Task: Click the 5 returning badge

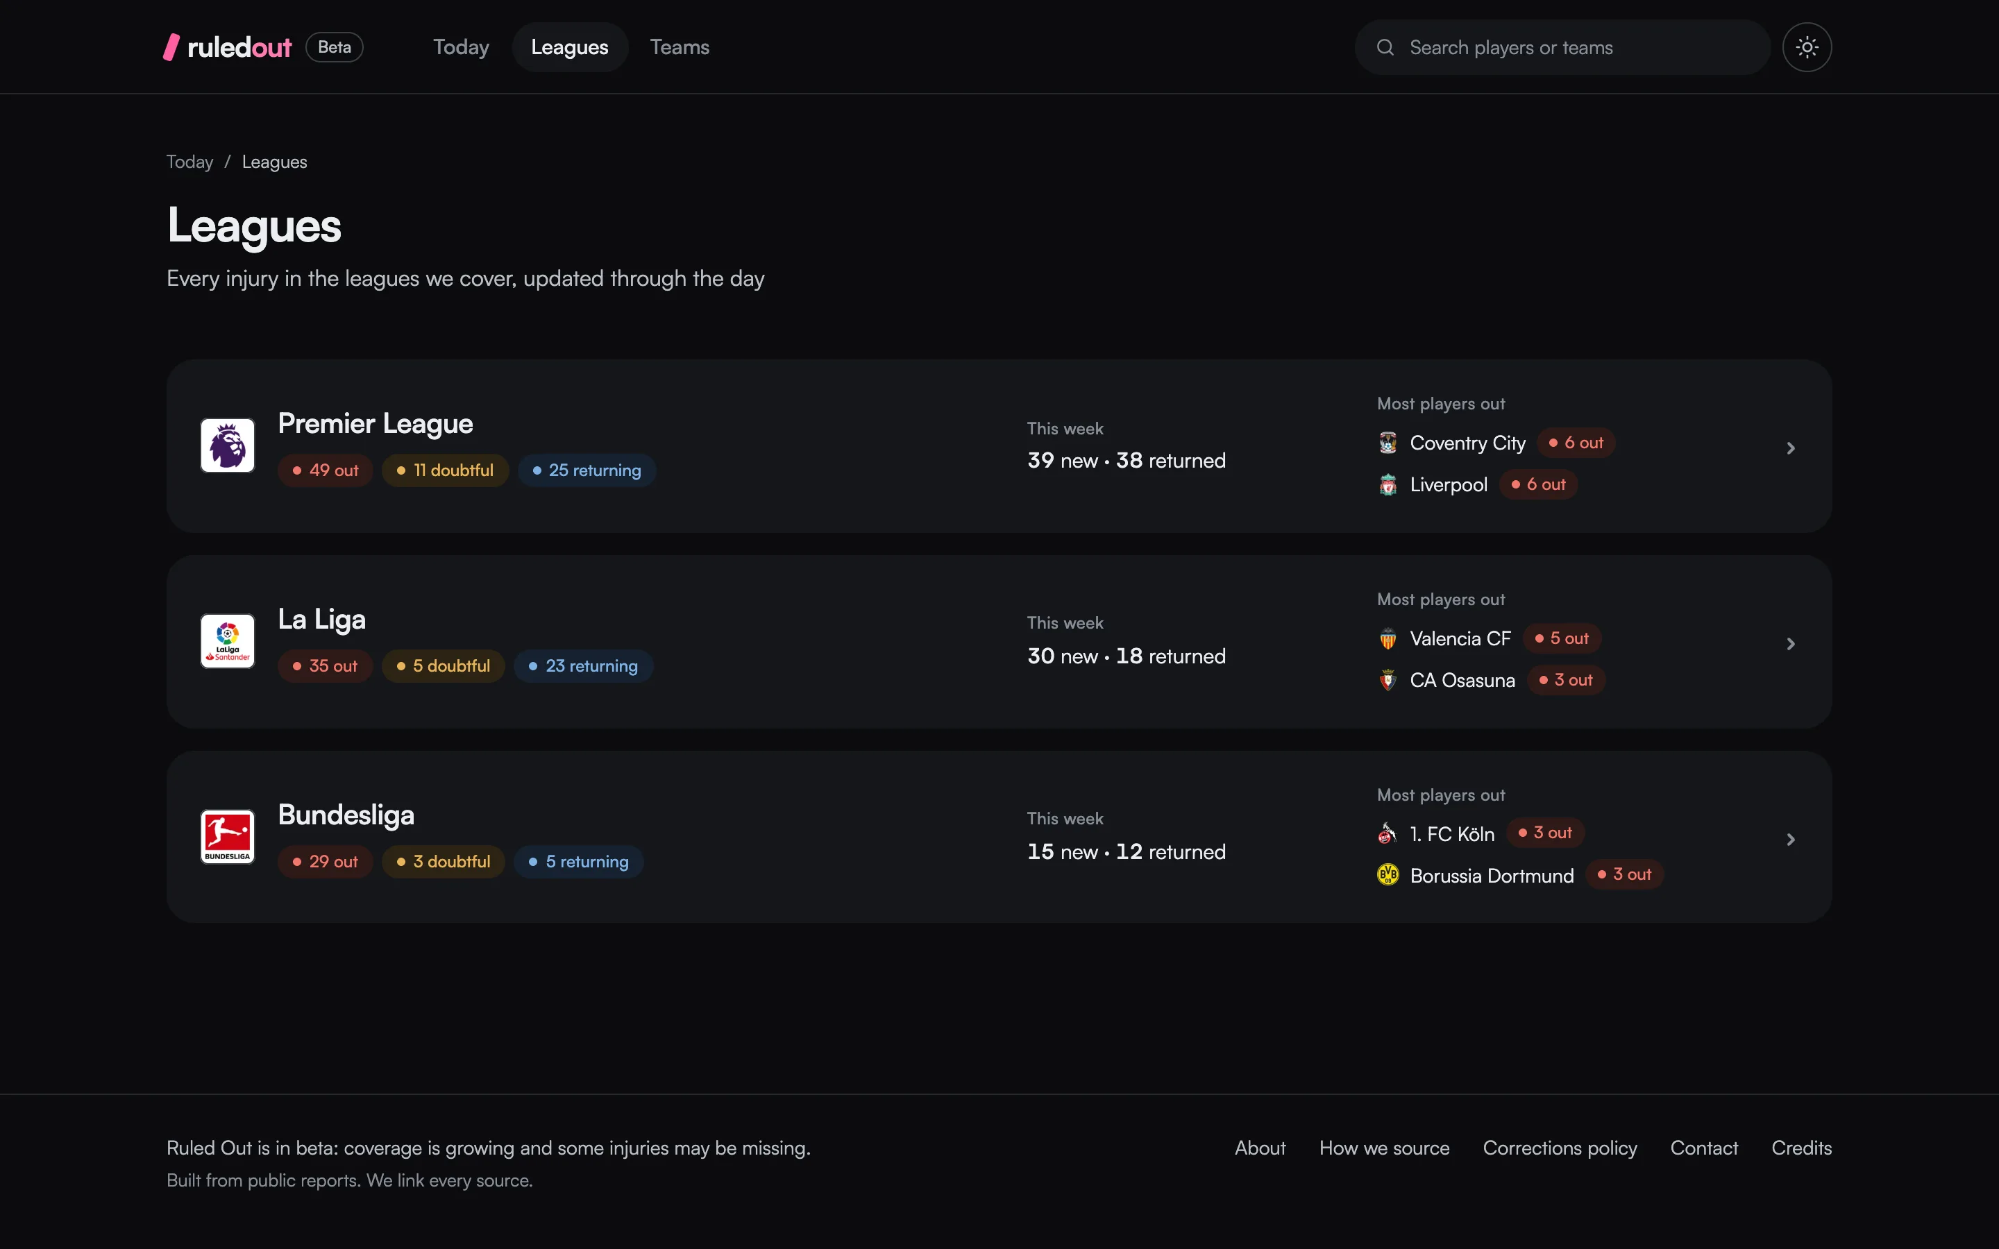Action: 579,863
